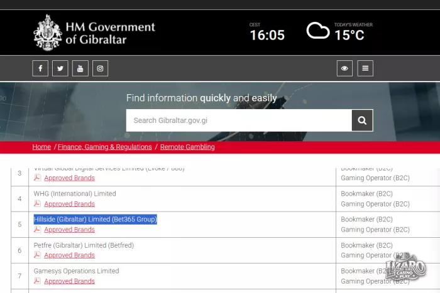The width and height of the screenshot is (440, 293).
Task: Click row number 7 cell
Action: [x=19, y=276]
